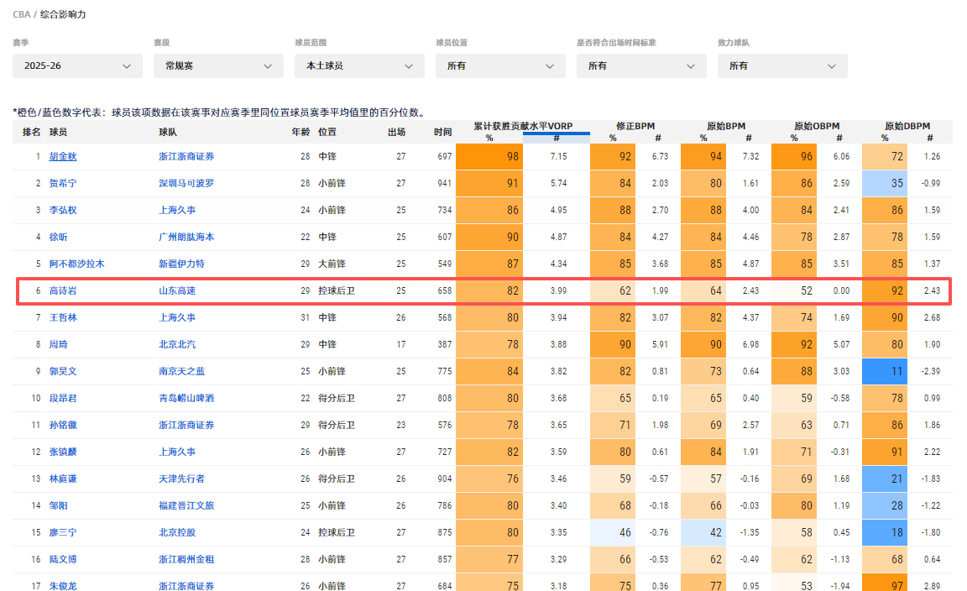Image resolution: width=967 pixels, height=591 pixels.
Task: Open team 天津先行者 link
Action: (x=181, y=479)
